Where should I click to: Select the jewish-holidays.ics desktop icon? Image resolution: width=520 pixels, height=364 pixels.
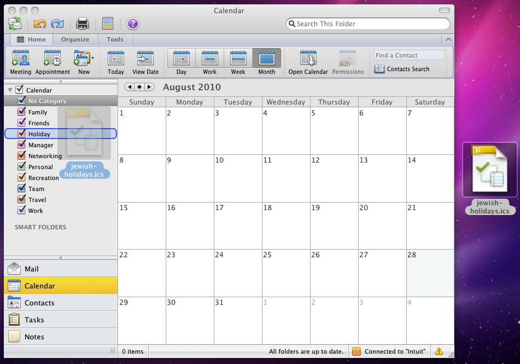[489, 170]
